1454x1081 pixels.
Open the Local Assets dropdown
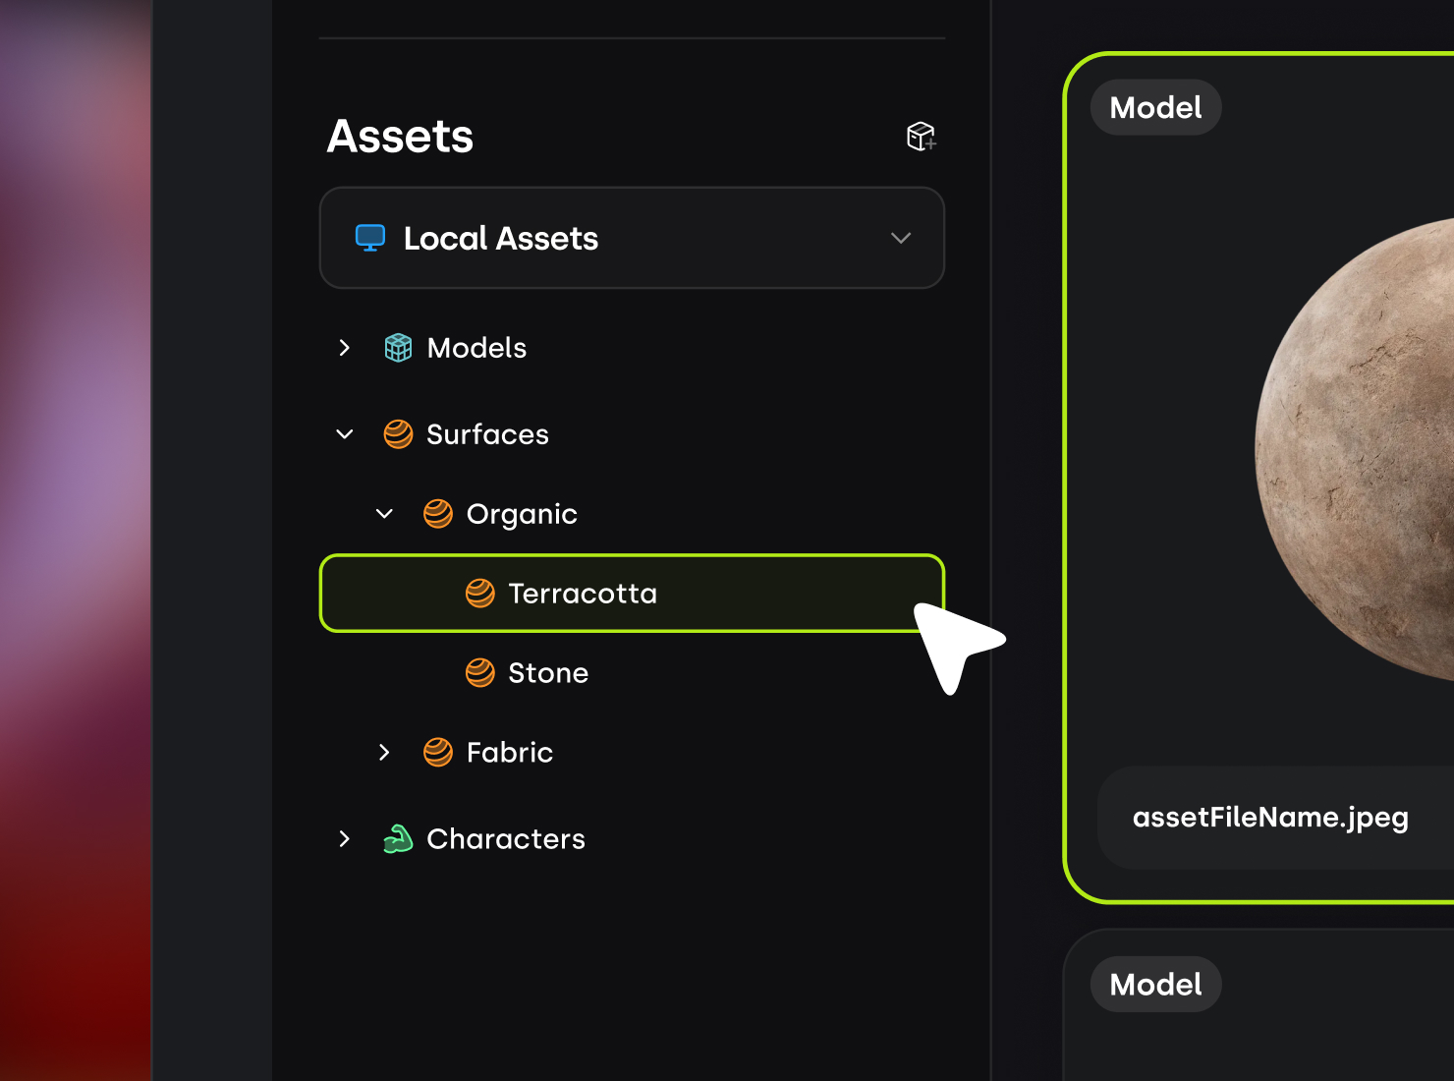[x=900, y=238]
